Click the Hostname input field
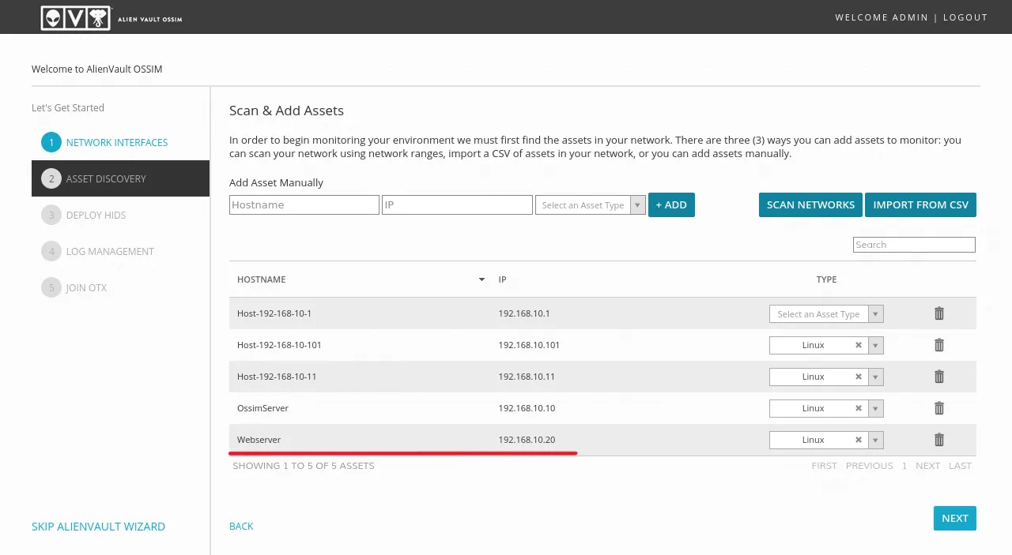The image size is (1012, 555). coord(304,205)
